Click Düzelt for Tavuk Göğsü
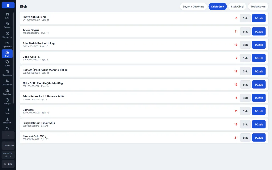Screen dimensions: 272x170 (259, 31)
